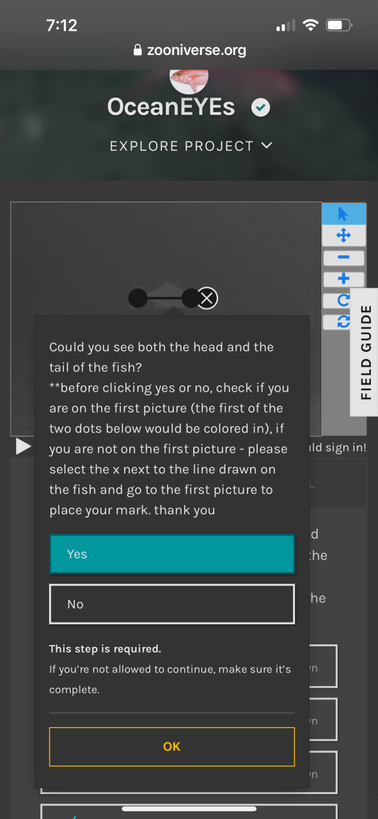Click the left endpoint of the line
This screenshot has height=819, width=378.
[138, 298]
